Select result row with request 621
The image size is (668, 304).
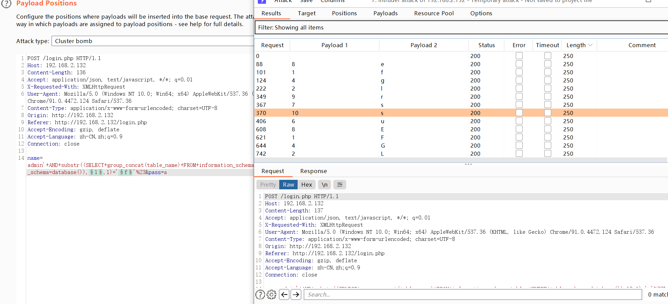[461, 137]
